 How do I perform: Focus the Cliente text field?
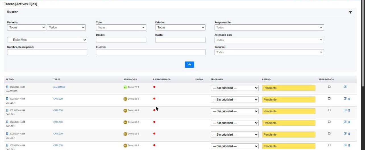[151, 52]
